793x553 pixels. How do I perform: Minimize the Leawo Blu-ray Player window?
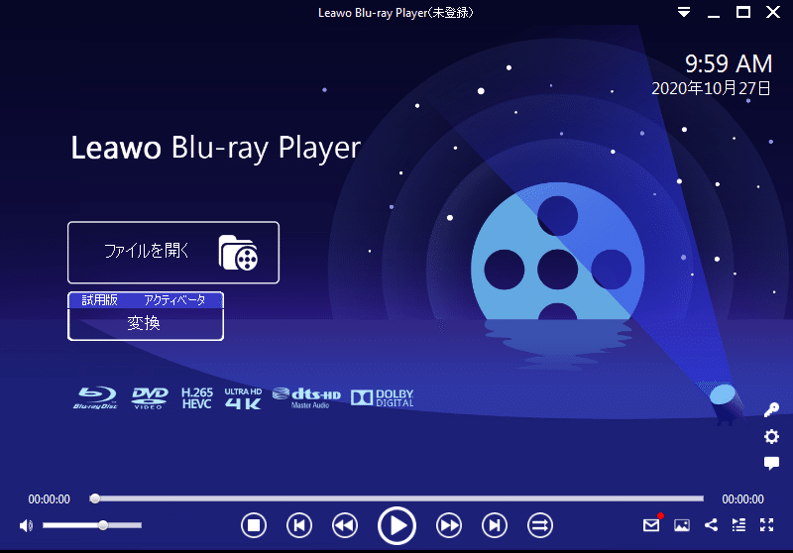point(714,15)
